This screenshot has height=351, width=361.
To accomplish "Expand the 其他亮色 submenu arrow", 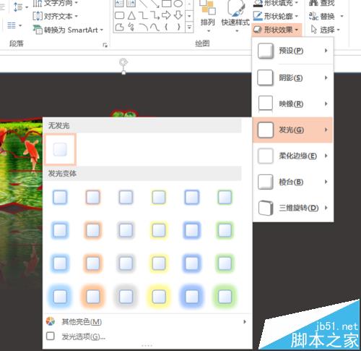I will coord(245,321).
